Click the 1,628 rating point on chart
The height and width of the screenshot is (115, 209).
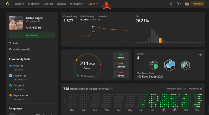tap(93, 27)
